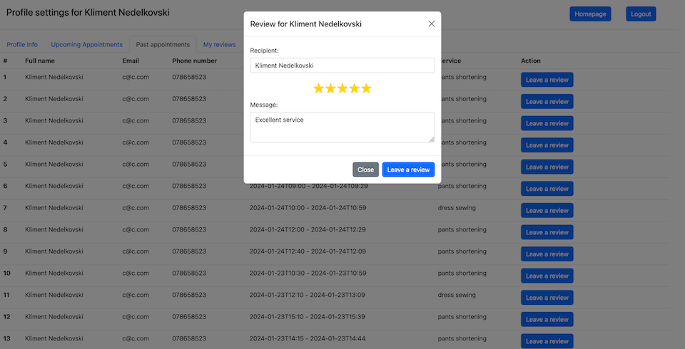Click the Recipient input field
This screenshot has height=349, width=685.
[x=342, y=66]
